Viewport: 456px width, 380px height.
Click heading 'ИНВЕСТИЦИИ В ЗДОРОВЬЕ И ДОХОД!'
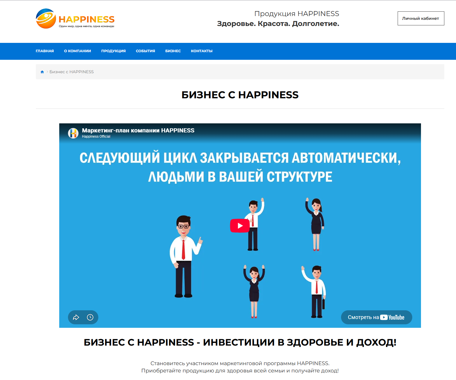pyautogui.click(x=300, y=342)
